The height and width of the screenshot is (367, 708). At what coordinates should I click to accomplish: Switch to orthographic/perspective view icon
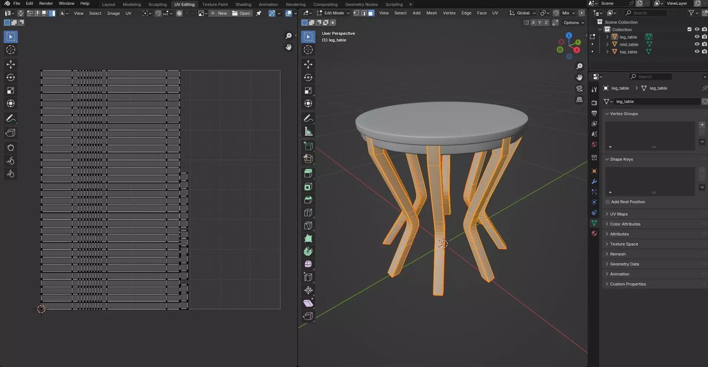[579, 100]
